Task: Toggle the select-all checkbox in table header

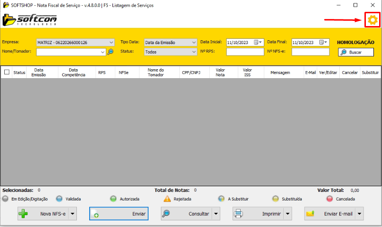Action: 7,73
